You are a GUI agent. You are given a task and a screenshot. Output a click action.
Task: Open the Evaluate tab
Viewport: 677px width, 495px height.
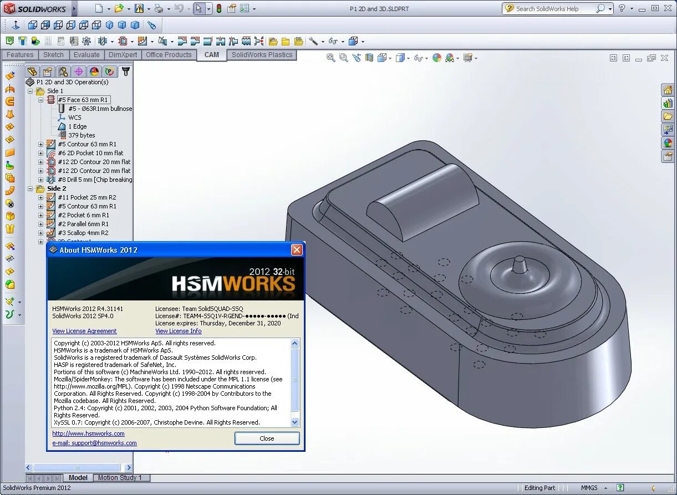[86, 55]
